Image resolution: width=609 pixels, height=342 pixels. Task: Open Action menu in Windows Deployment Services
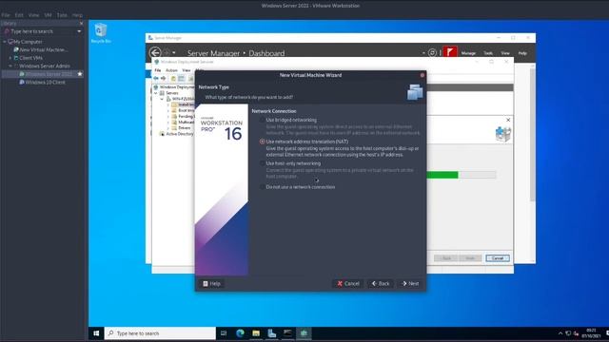(171, 70)
